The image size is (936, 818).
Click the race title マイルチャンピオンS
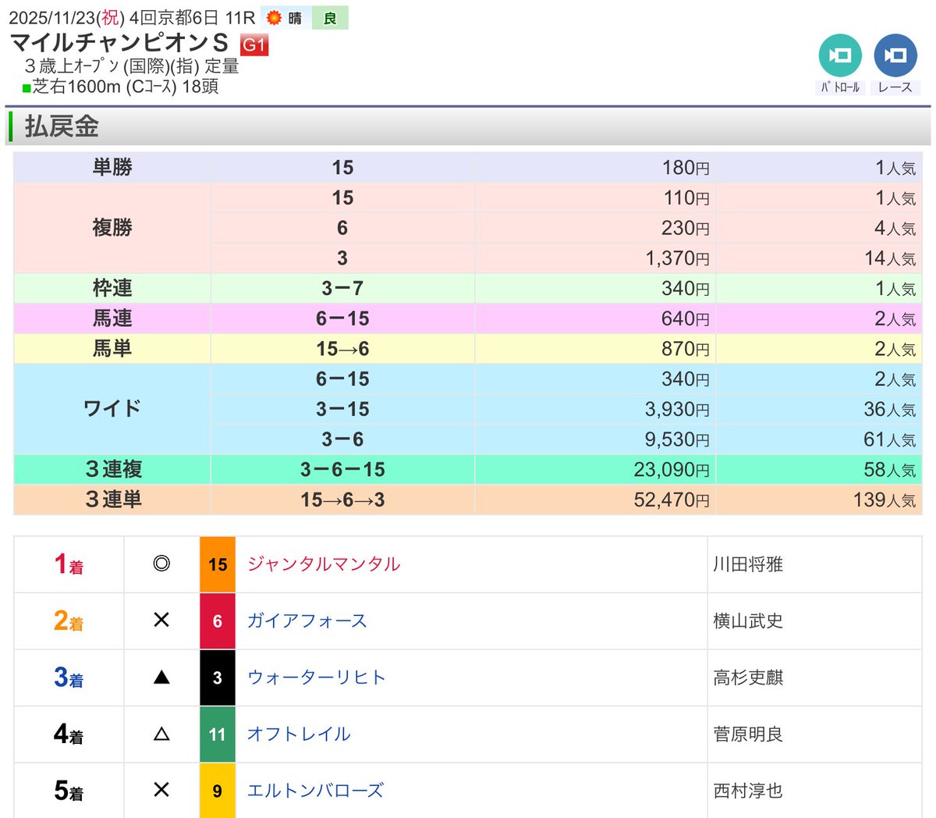[119, 42]
